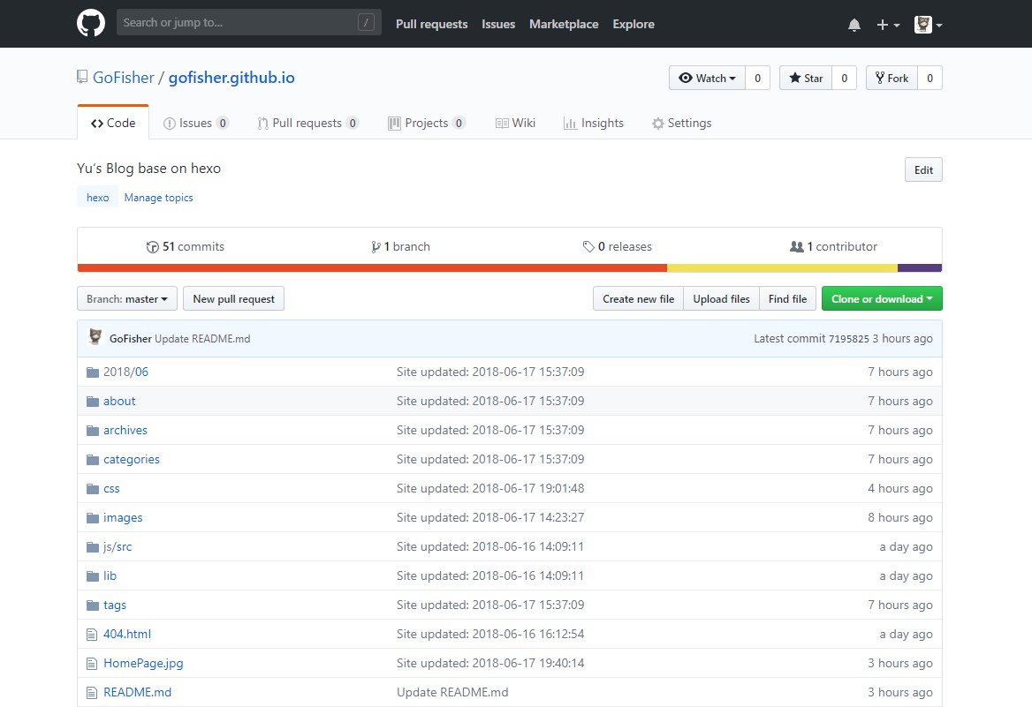Star the gofisher.github.io repository
Screen dimensions: 1032x707
tap(805, 79)
